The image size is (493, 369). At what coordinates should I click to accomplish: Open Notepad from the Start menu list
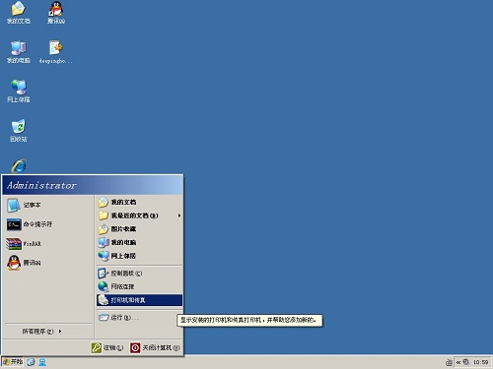[24, 205]
